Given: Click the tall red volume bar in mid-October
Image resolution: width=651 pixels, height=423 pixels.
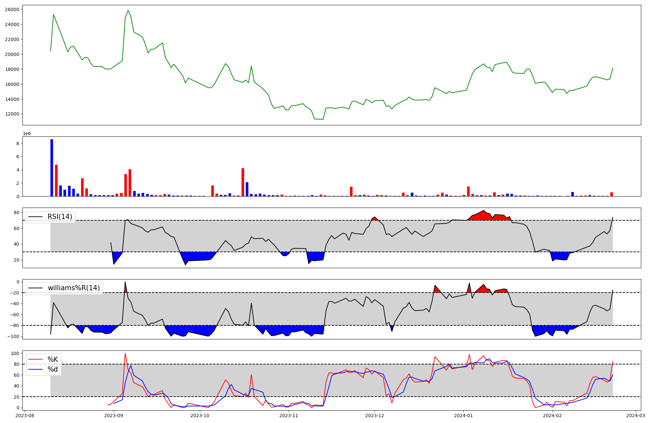Looking at the screenshot, I should coord(243,182).
